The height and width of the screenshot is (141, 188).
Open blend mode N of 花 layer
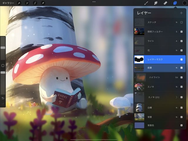177,50
